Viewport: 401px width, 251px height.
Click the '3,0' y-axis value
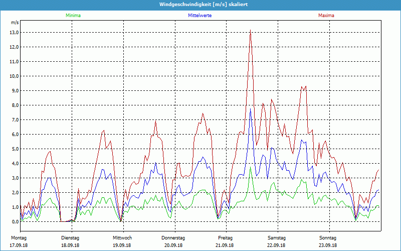15,178
